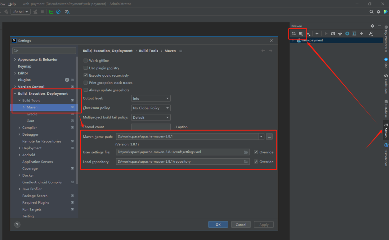The image size is (389, 240).
Task: Click the green monitor toolbar icon
Action: coord(51,12)
